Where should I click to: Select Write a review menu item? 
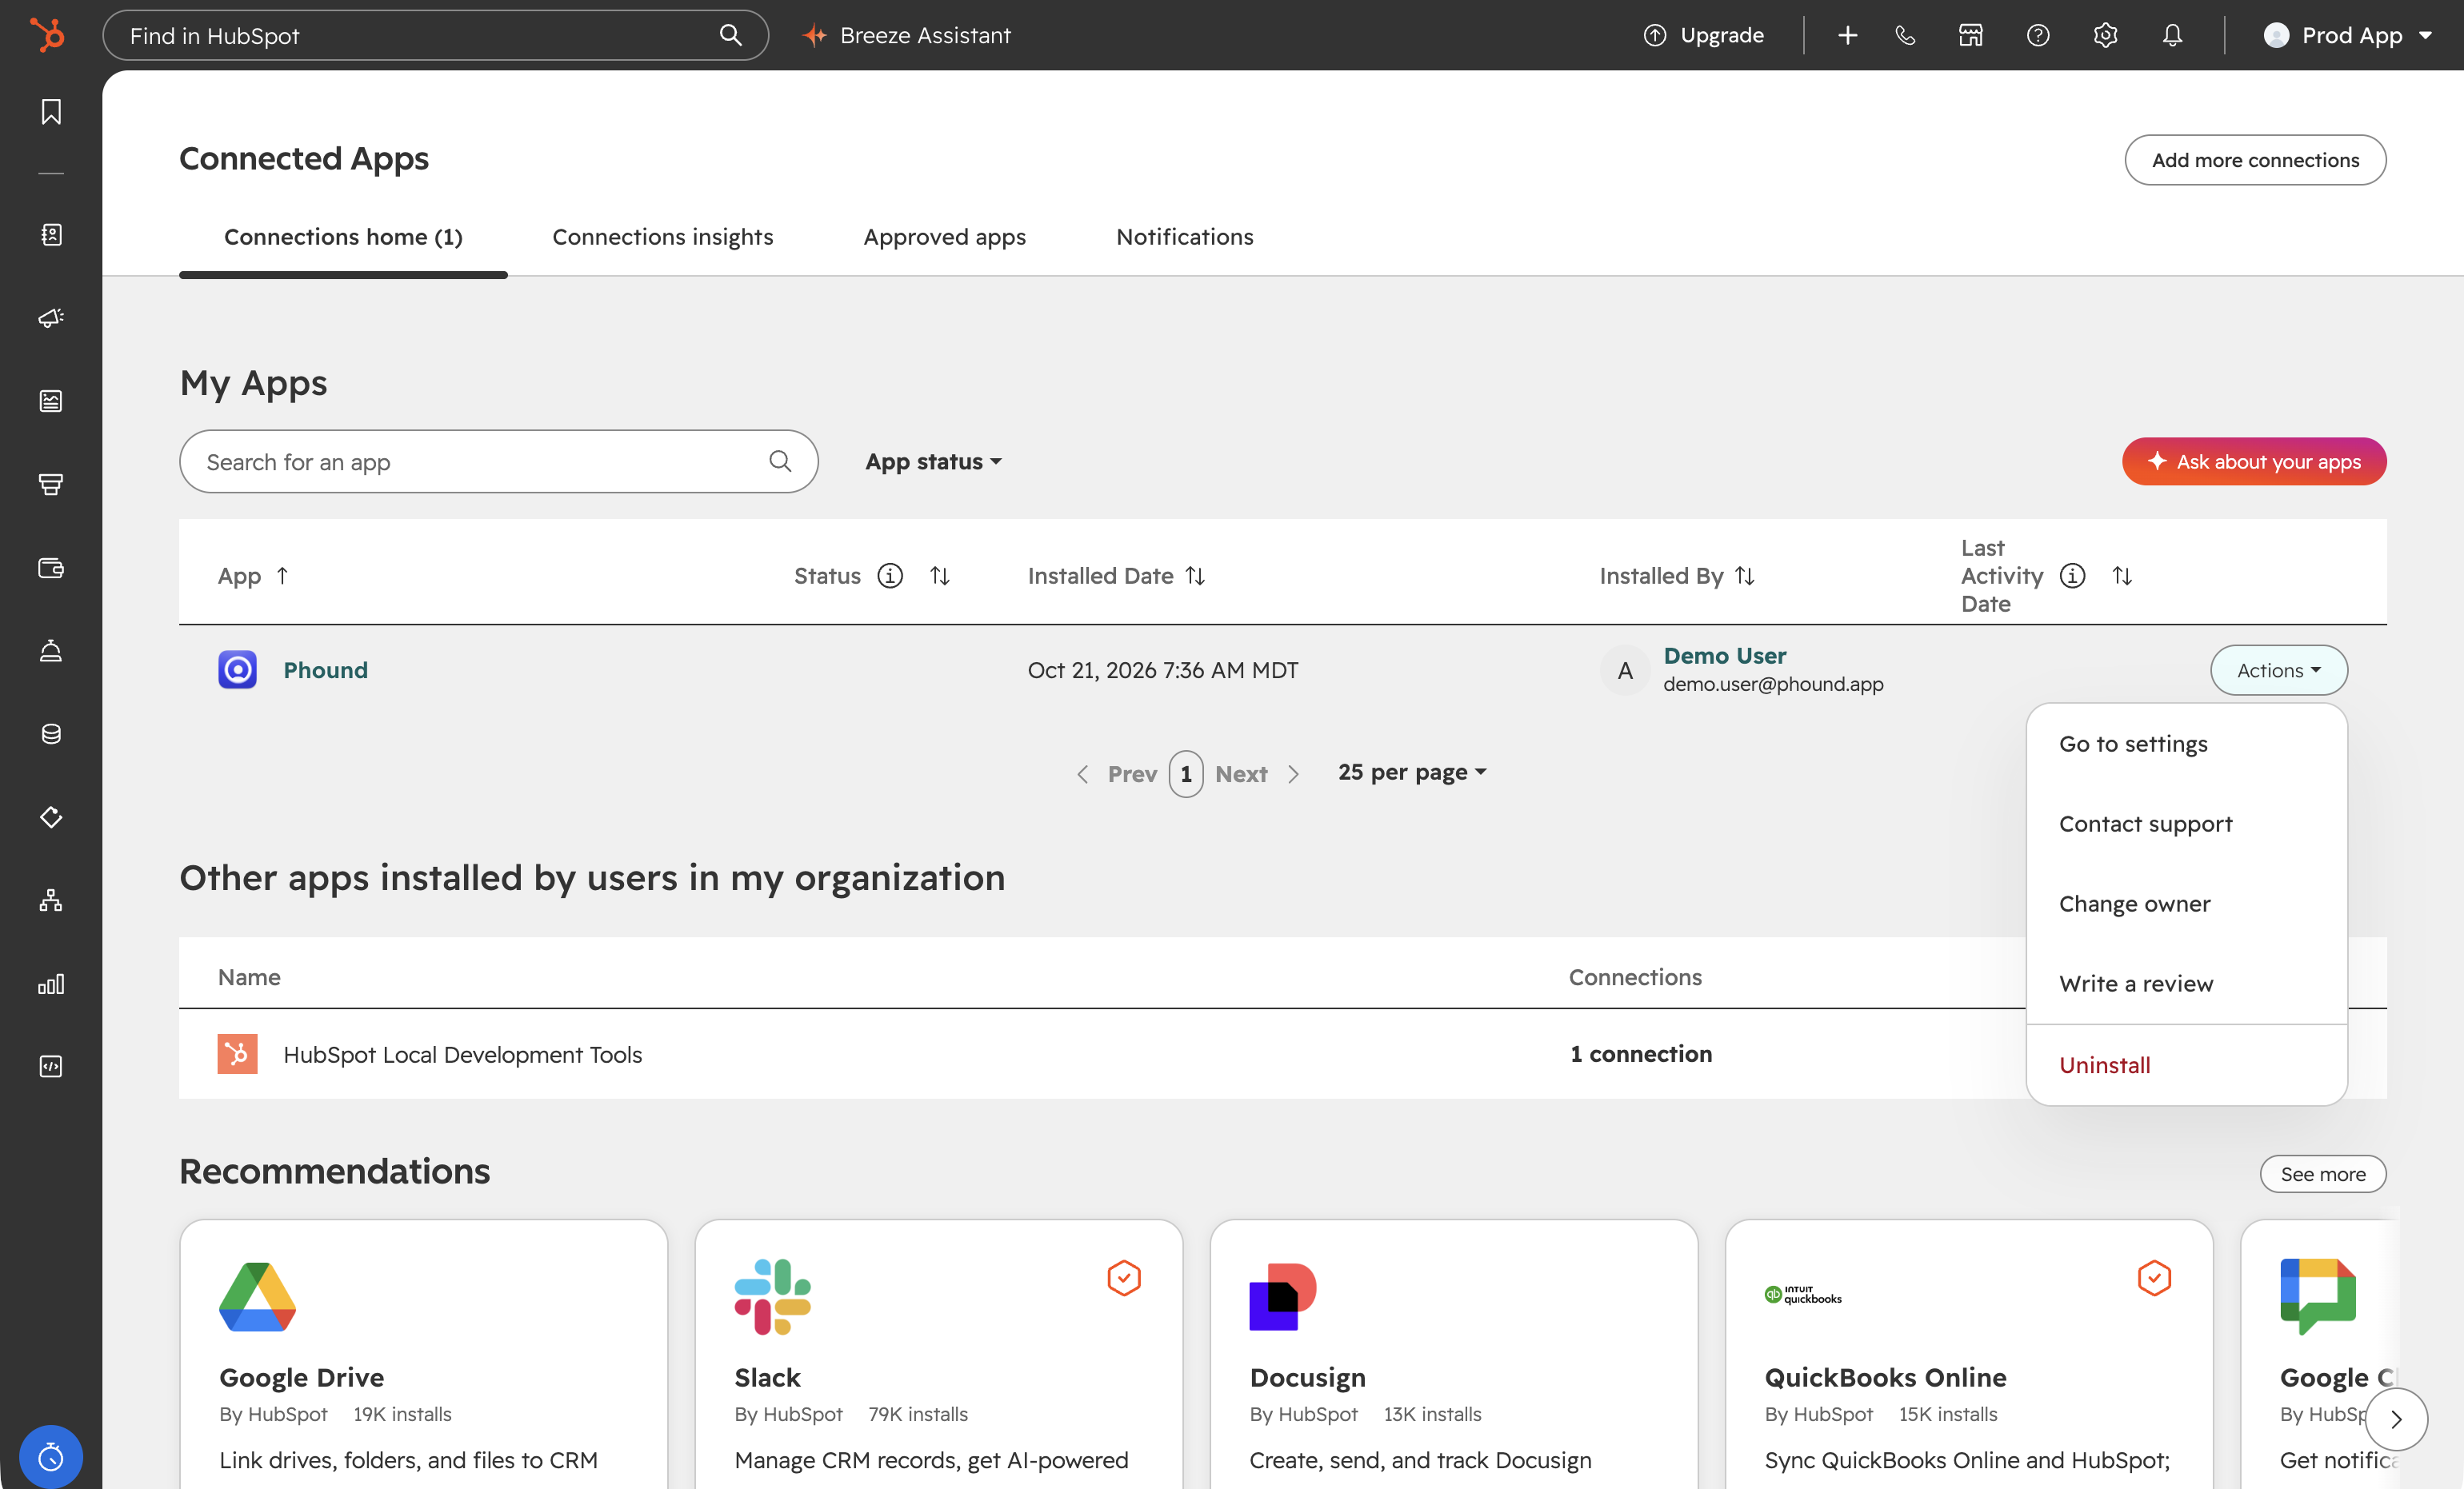click(2186, 984)
